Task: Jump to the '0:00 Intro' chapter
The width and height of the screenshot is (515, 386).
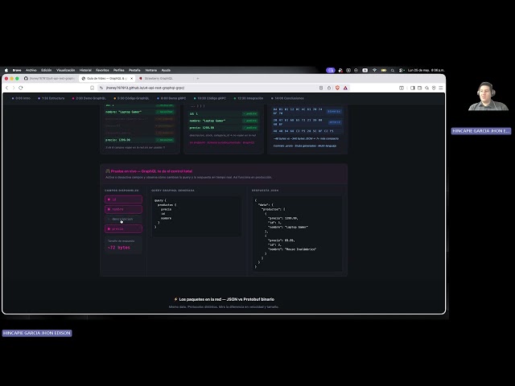Action: [21, 98]
